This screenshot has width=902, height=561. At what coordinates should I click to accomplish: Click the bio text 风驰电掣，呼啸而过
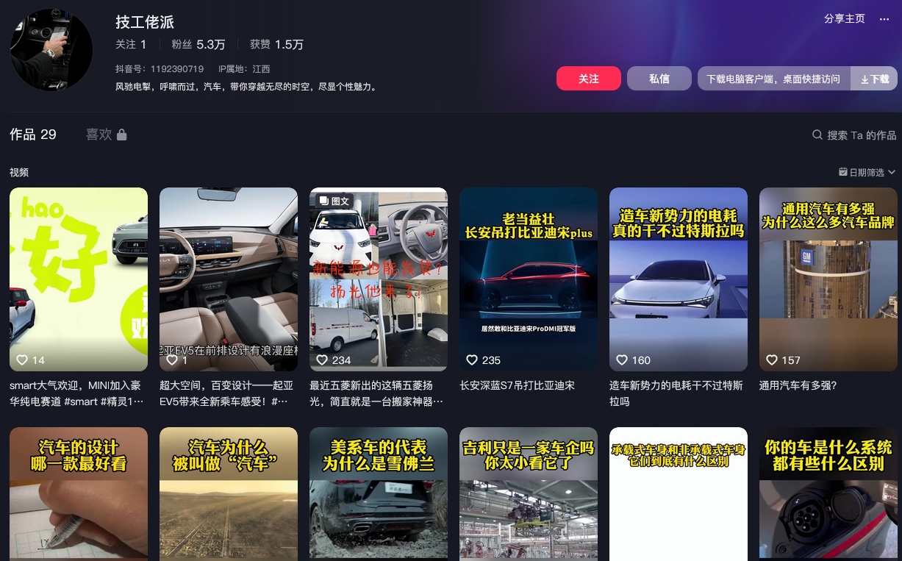point(247,87)
